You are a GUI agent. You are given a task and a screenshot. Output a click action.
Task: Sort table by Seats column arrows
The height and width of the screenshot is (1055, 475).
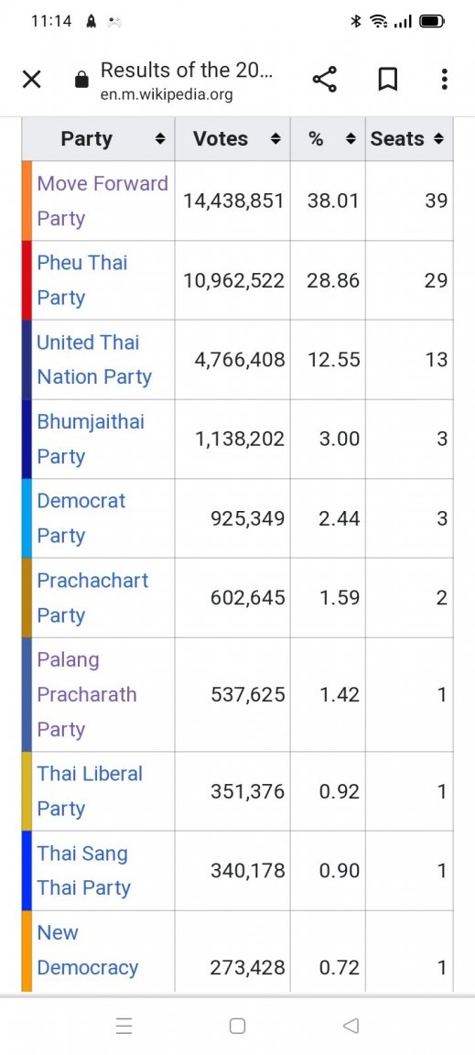(x=438, y=139)
